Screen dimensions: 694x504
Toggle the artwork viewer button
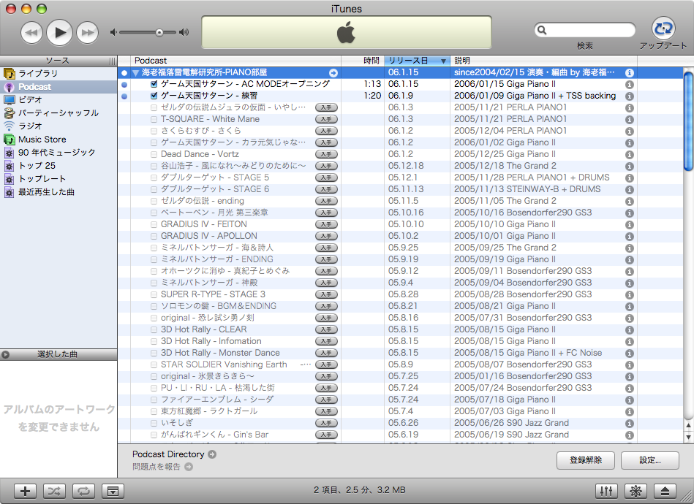coord(113,491)
